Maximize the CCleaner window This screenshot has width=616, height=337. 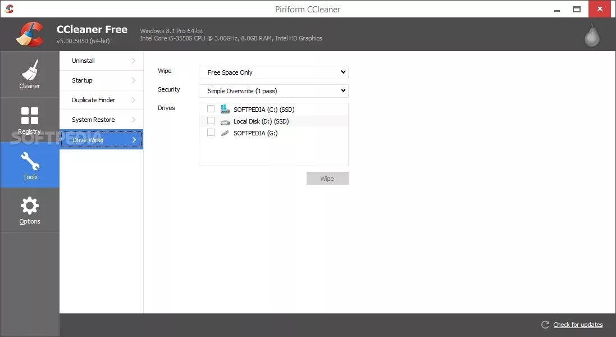coord(576,9)
